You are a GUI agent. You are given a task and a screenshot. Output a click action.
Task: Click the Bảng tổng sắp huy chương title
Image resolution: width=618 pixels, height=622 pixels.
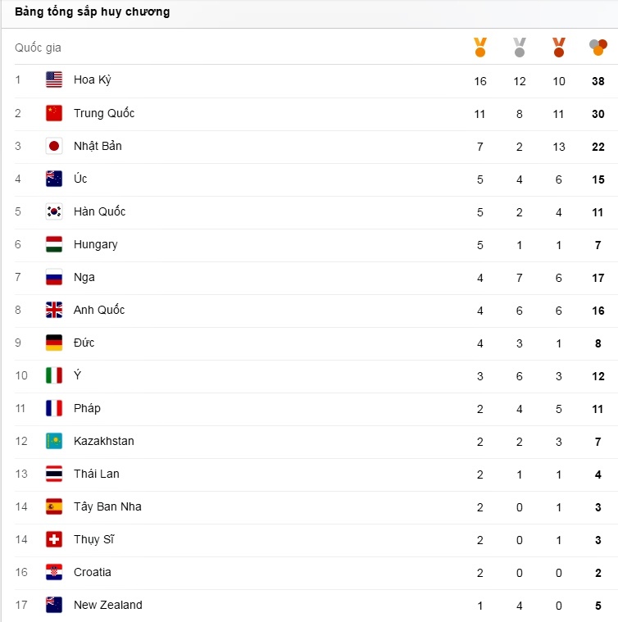coord(93,12)
